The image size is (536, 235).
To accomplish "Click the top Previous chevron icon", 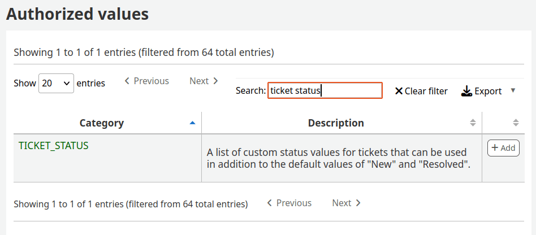I will click(x=127, y=81).
